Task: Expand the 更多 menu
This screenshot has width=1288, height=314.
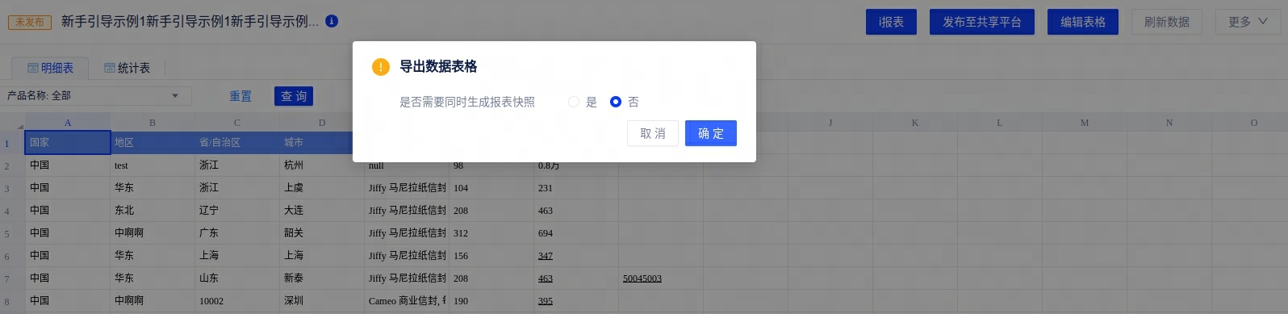Action: [1248, 22]
